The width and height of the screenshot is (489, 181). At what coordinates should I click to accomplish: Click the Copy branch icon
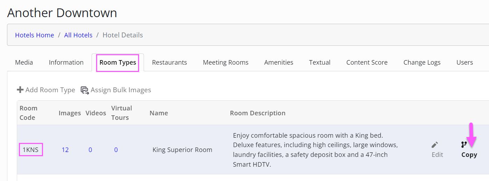tap(464, 145)
